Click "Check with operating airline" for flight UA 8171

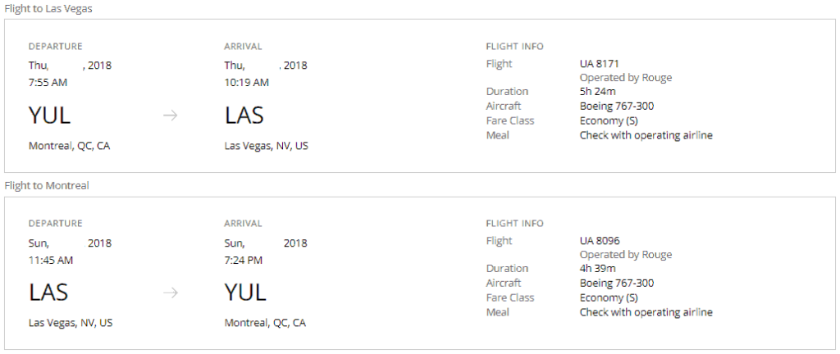pyautogui.click(x=646, y=135)
